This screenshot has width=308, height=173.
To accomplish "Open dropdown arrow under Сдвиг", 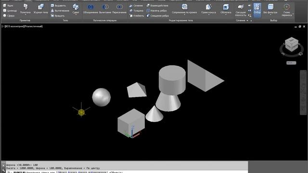I will tap(76, 15).
